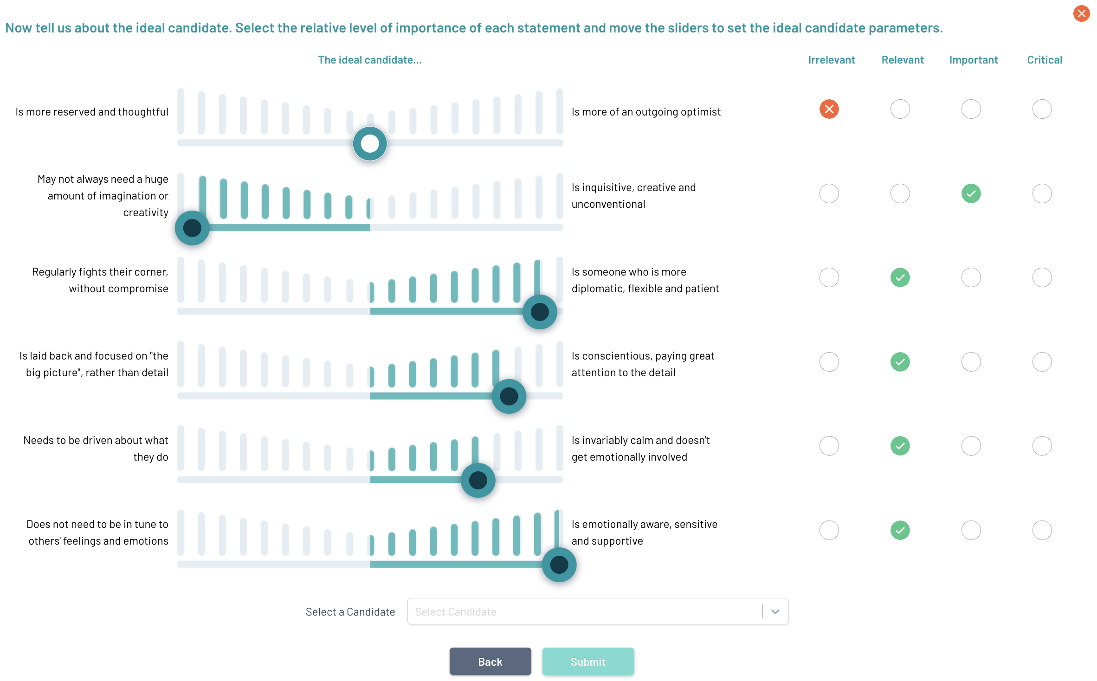The width and height of the screenshot is (1097, 681).
Task: Click the green Relevant checkmark for diplomatic, flexible
Action: coord(900,277)
